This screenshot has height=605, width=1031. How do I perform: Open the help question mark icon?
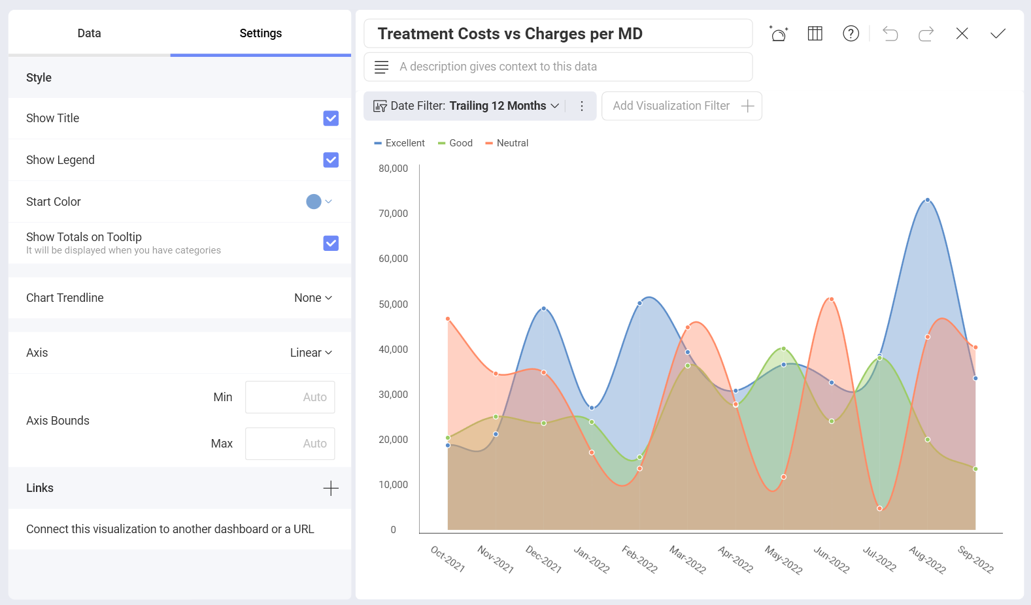click(851, 33)
